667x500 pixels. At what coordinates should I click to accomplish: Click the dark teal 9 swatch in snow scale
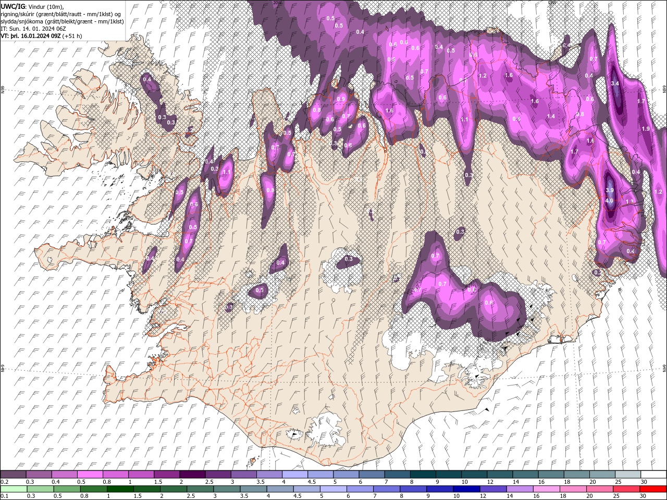pos(424,474)
